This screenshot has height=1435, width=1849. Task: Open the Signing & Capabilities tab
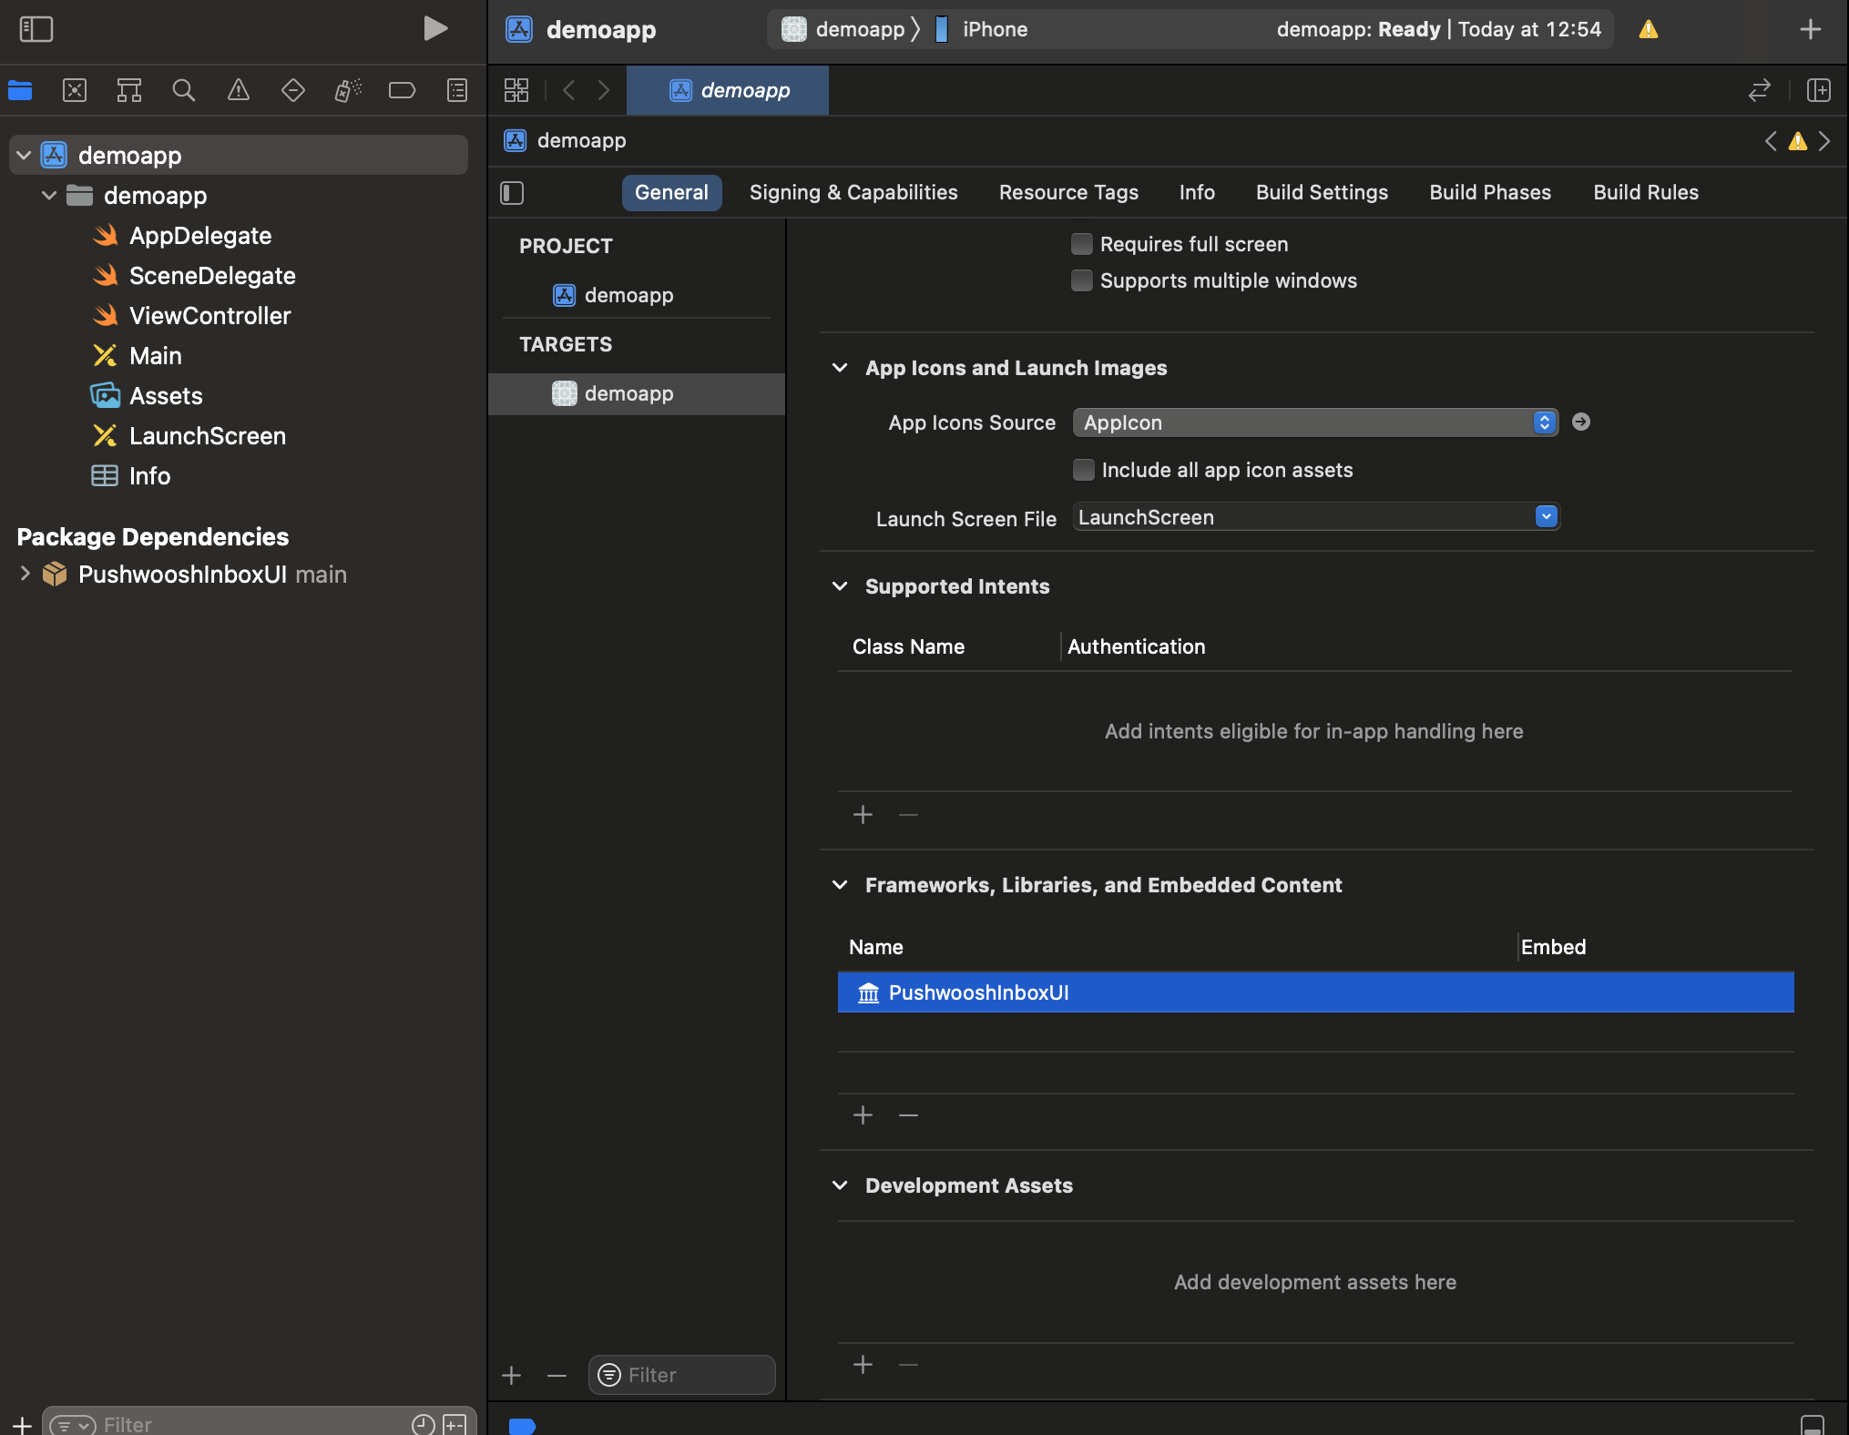click(853, 192)
